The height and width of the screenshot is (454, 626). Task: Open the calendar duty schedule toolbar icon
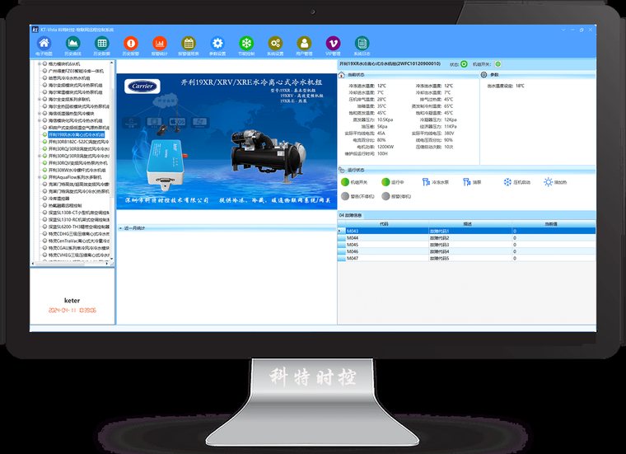coord(189,43)
